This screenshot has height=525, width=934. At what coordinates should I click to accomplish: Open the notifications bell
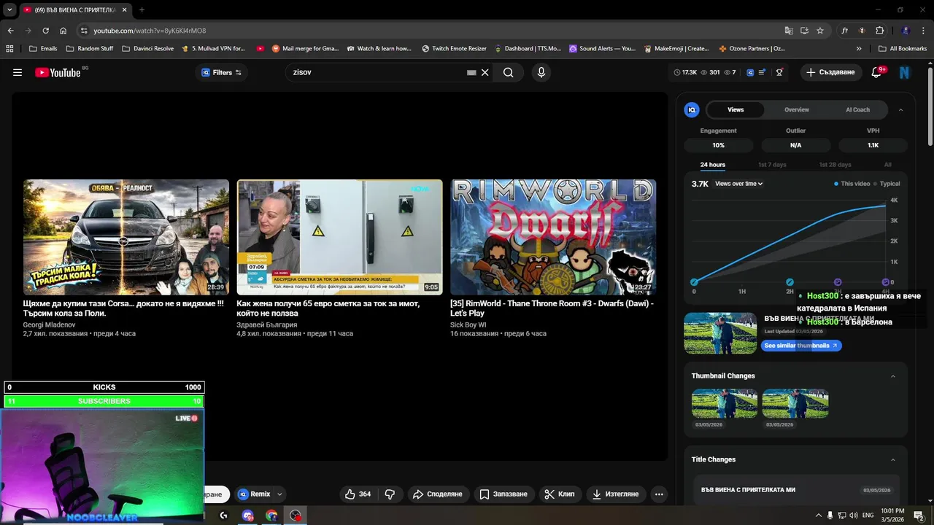(x=877, y=72)
